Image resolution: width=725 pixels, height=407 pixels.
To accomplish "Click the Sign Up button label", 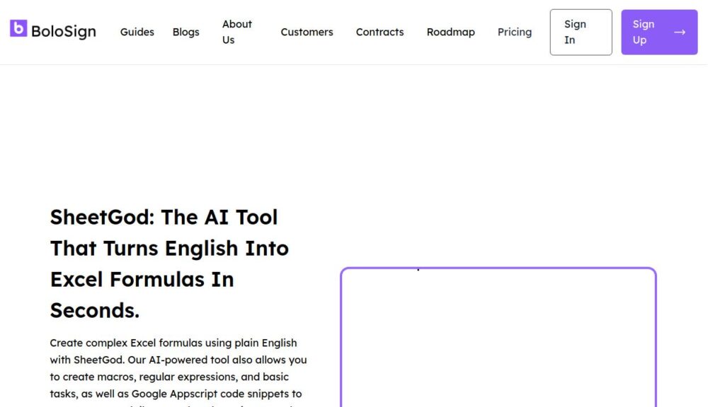I will (x=644, y=32).
